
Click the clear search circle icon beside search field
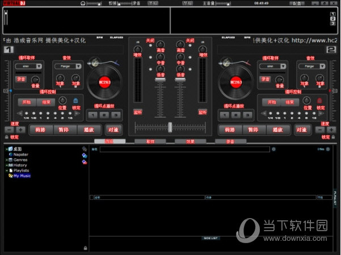[274, 149]
